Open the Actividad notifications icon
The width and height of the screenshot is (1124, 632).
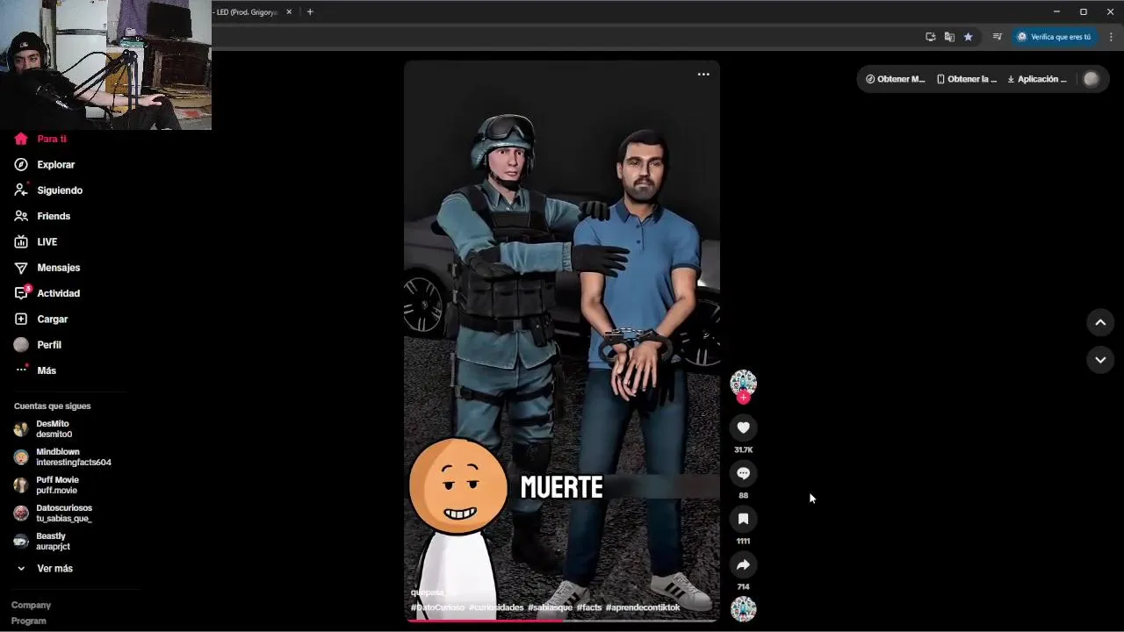21,293
